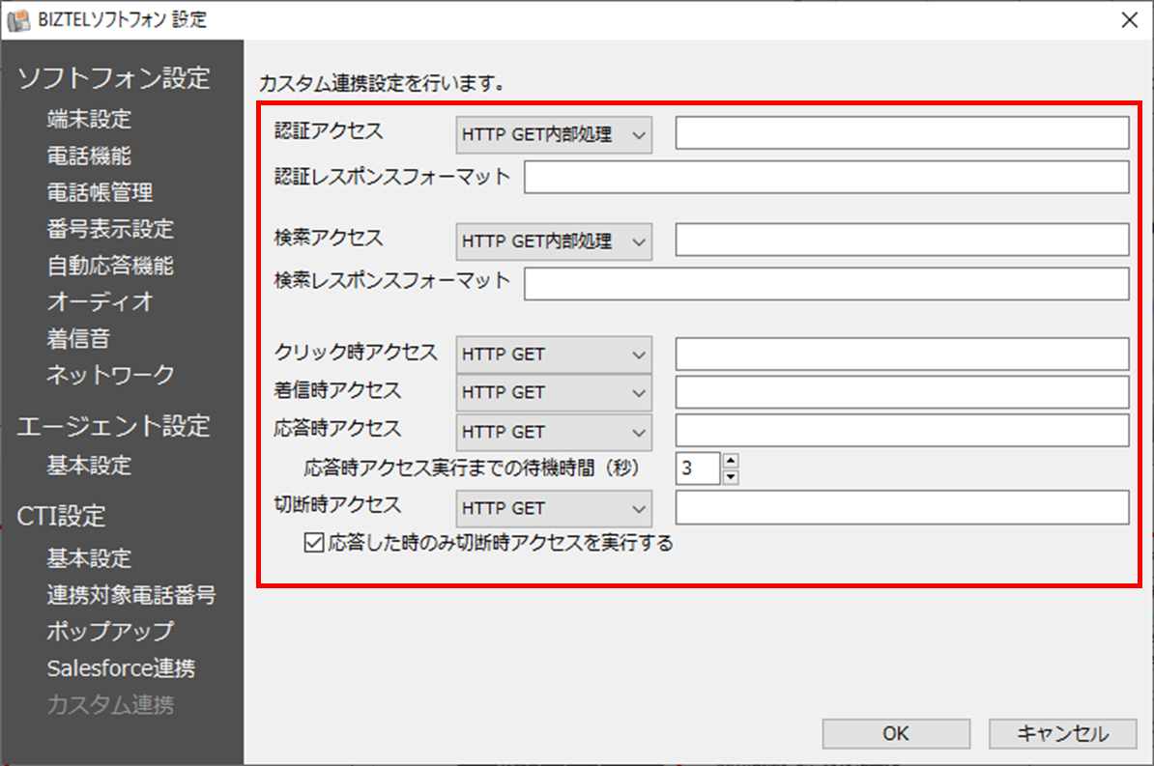Open the 応答時アクセス method dropdown

(x=553, y=432)
